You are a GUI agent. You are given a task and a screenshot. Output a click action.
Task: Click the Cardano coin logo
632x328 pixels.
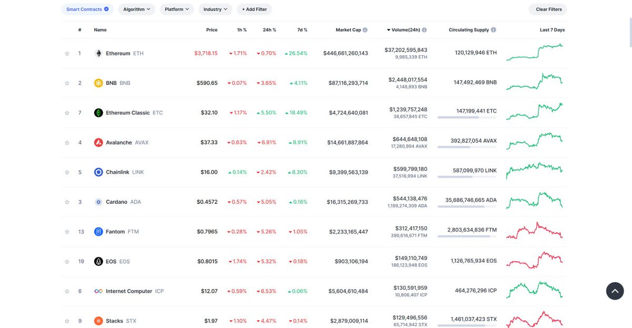point(98,202)
